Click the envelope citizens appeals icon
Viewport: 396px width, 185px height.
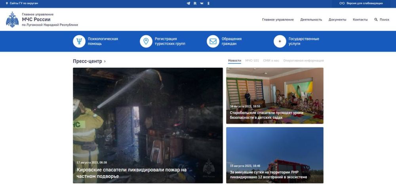click(x=213, y=41)
